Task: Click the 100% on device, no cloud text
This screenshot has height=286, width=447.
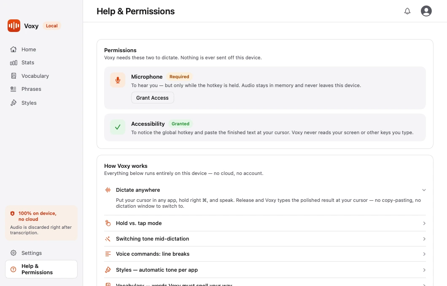Action: 38,216
